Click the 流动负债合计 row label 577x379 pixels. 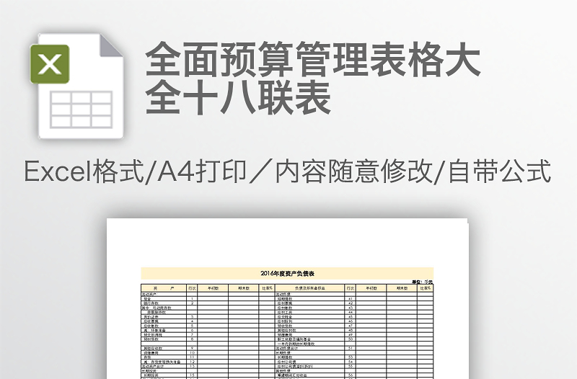287,348
